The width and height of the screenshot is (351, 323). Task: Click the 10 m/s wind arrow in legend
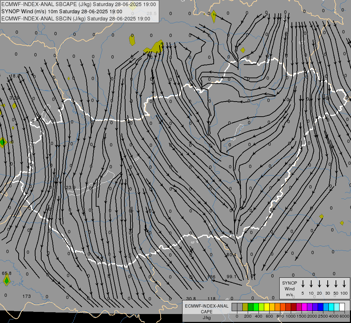[x=311, y=284]
